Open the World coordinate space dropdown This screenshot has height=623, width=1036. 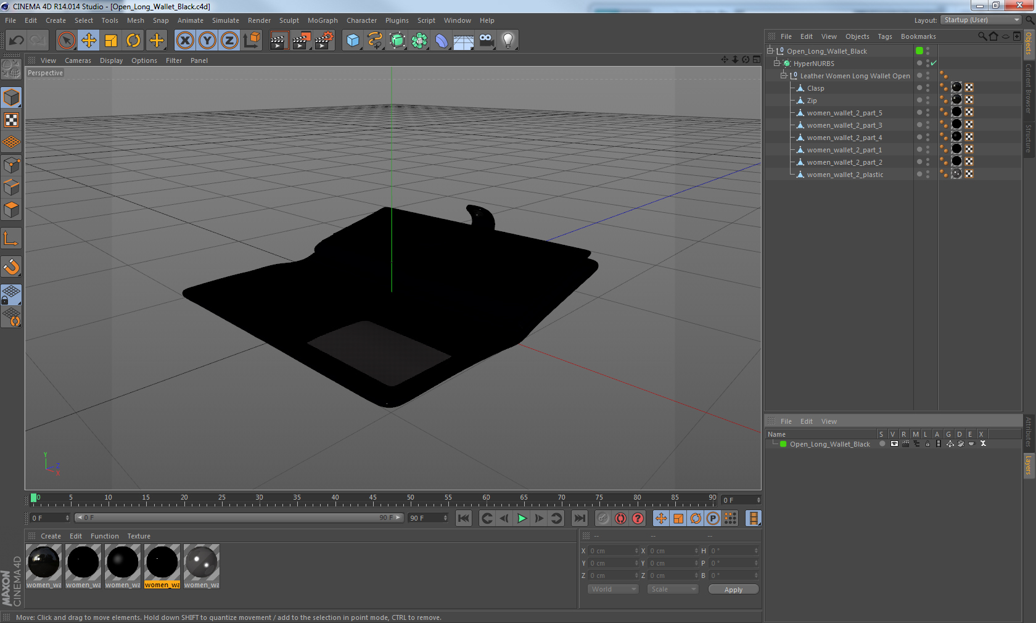613,589
